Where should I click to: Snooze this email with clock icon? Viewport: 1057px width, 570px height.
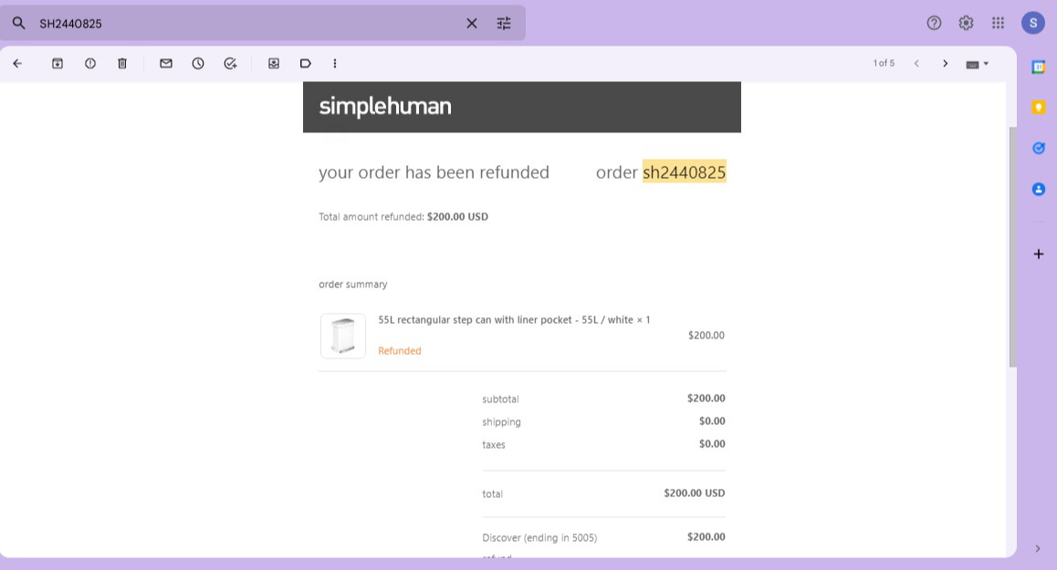point(198,63)
